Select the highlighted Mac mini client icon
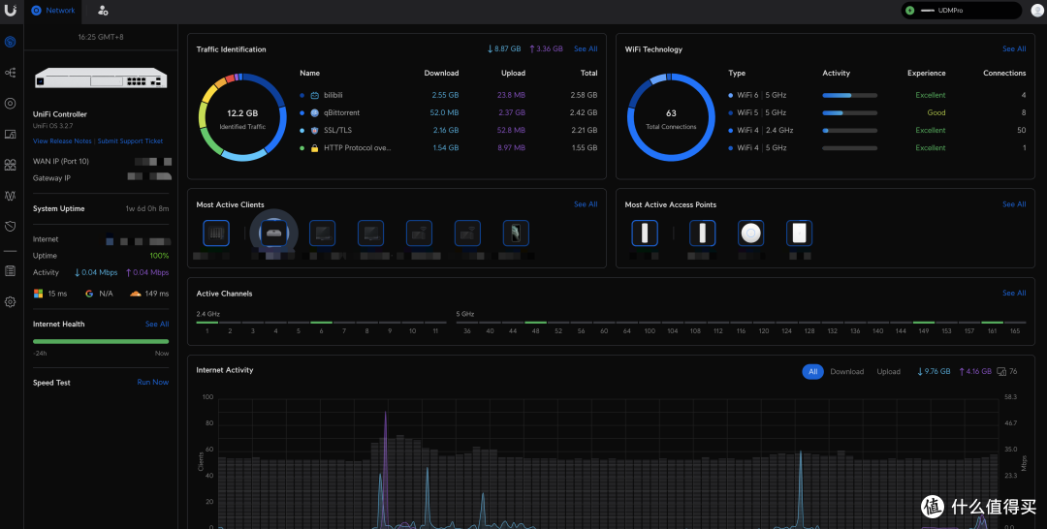Screen dimensions: 1047x529 [273, 233]
